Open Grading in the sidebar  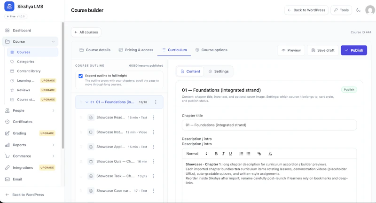[30, 133]
